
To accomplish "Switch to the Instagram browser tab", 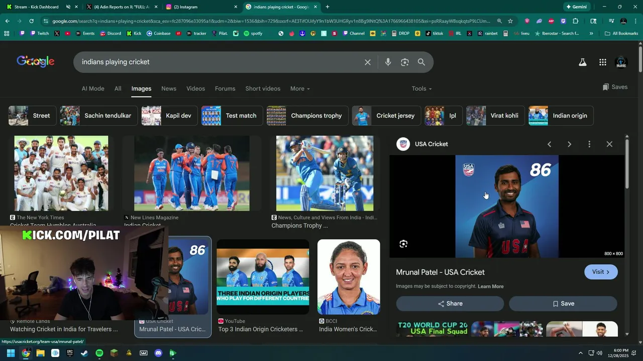I will tap(201, 7).
